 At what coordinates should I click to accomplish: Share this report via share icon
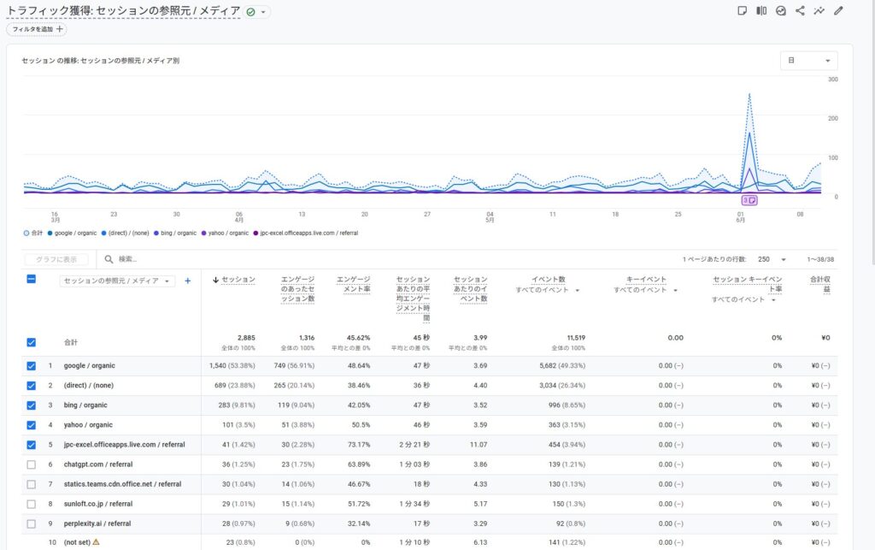point(800,10)
